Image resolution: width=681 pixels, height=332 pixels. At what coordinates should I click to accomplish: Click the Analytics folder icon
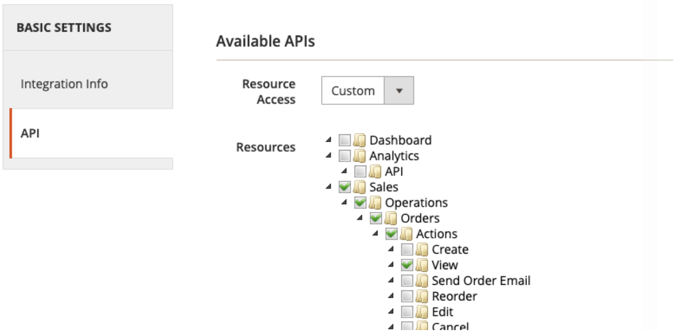(x=359, y=156)
